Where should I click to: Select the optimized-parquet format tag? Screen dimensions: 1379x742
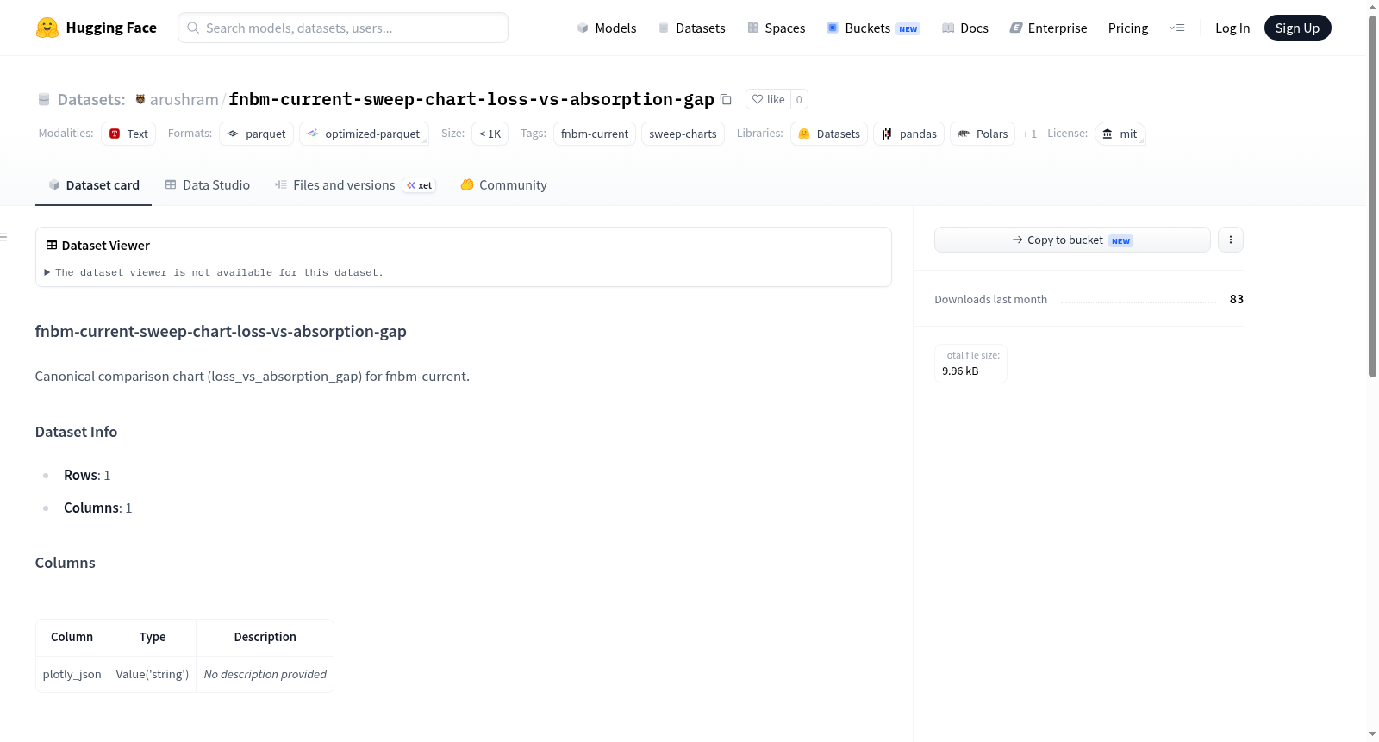pos(364,134)
